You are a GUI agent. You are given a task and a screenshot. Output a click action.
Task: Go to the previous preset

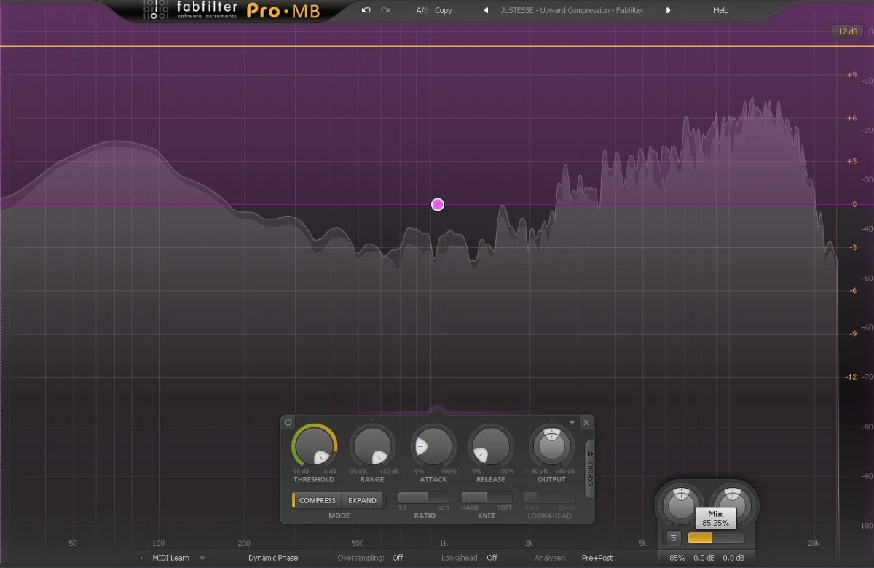tap(486, 10)
